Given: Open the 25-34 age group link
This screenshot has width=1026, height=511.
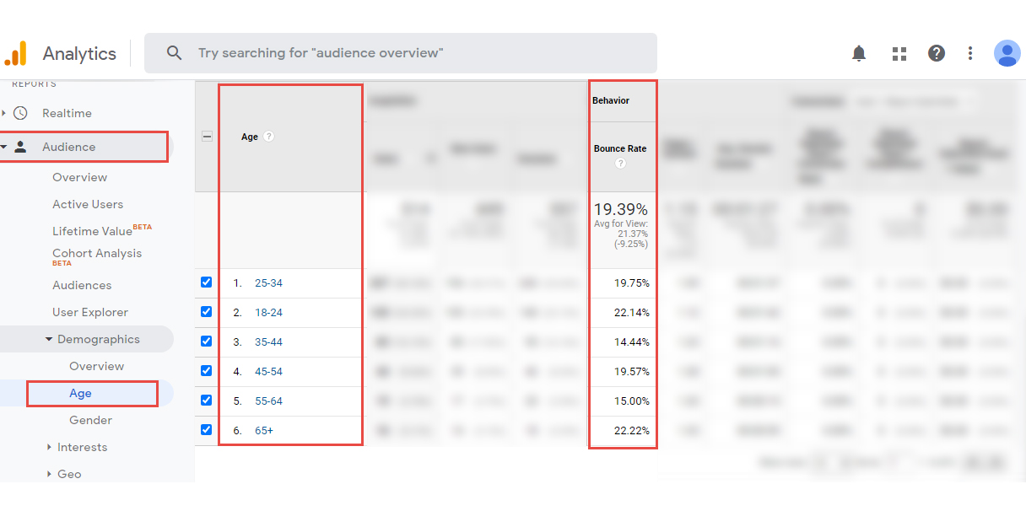Looking at the screenshot, I should pos(268,283).
